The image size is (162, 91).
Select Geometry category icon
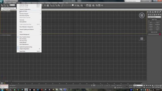click(x=149, y=15)
